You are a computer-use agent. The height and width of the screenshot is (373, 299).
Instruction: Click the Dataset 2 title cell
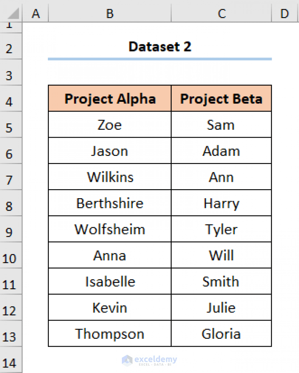(160, 47)
